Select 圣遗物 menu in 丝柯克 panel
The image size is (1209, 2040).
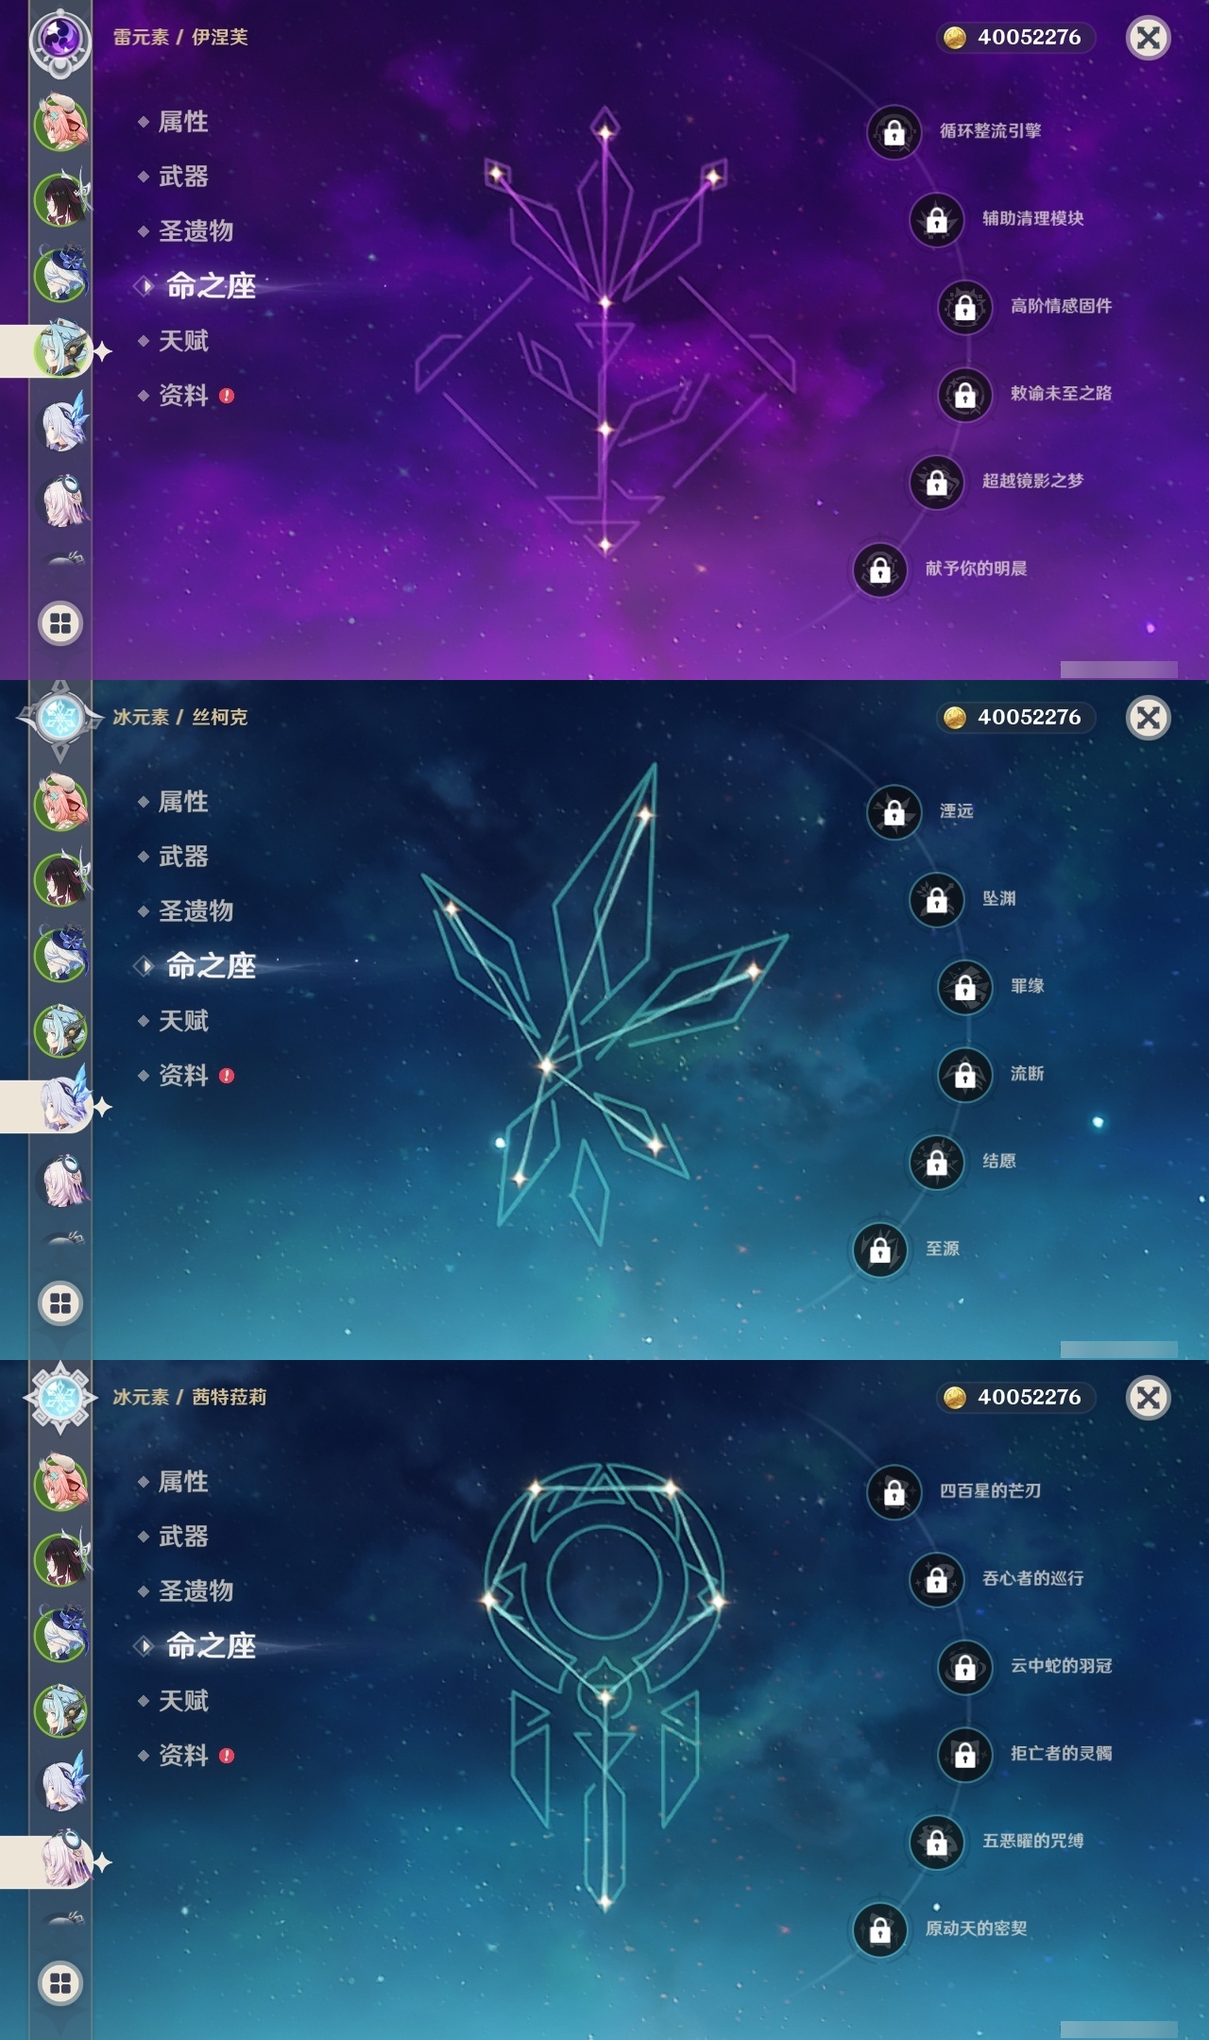tap(195, 911)
